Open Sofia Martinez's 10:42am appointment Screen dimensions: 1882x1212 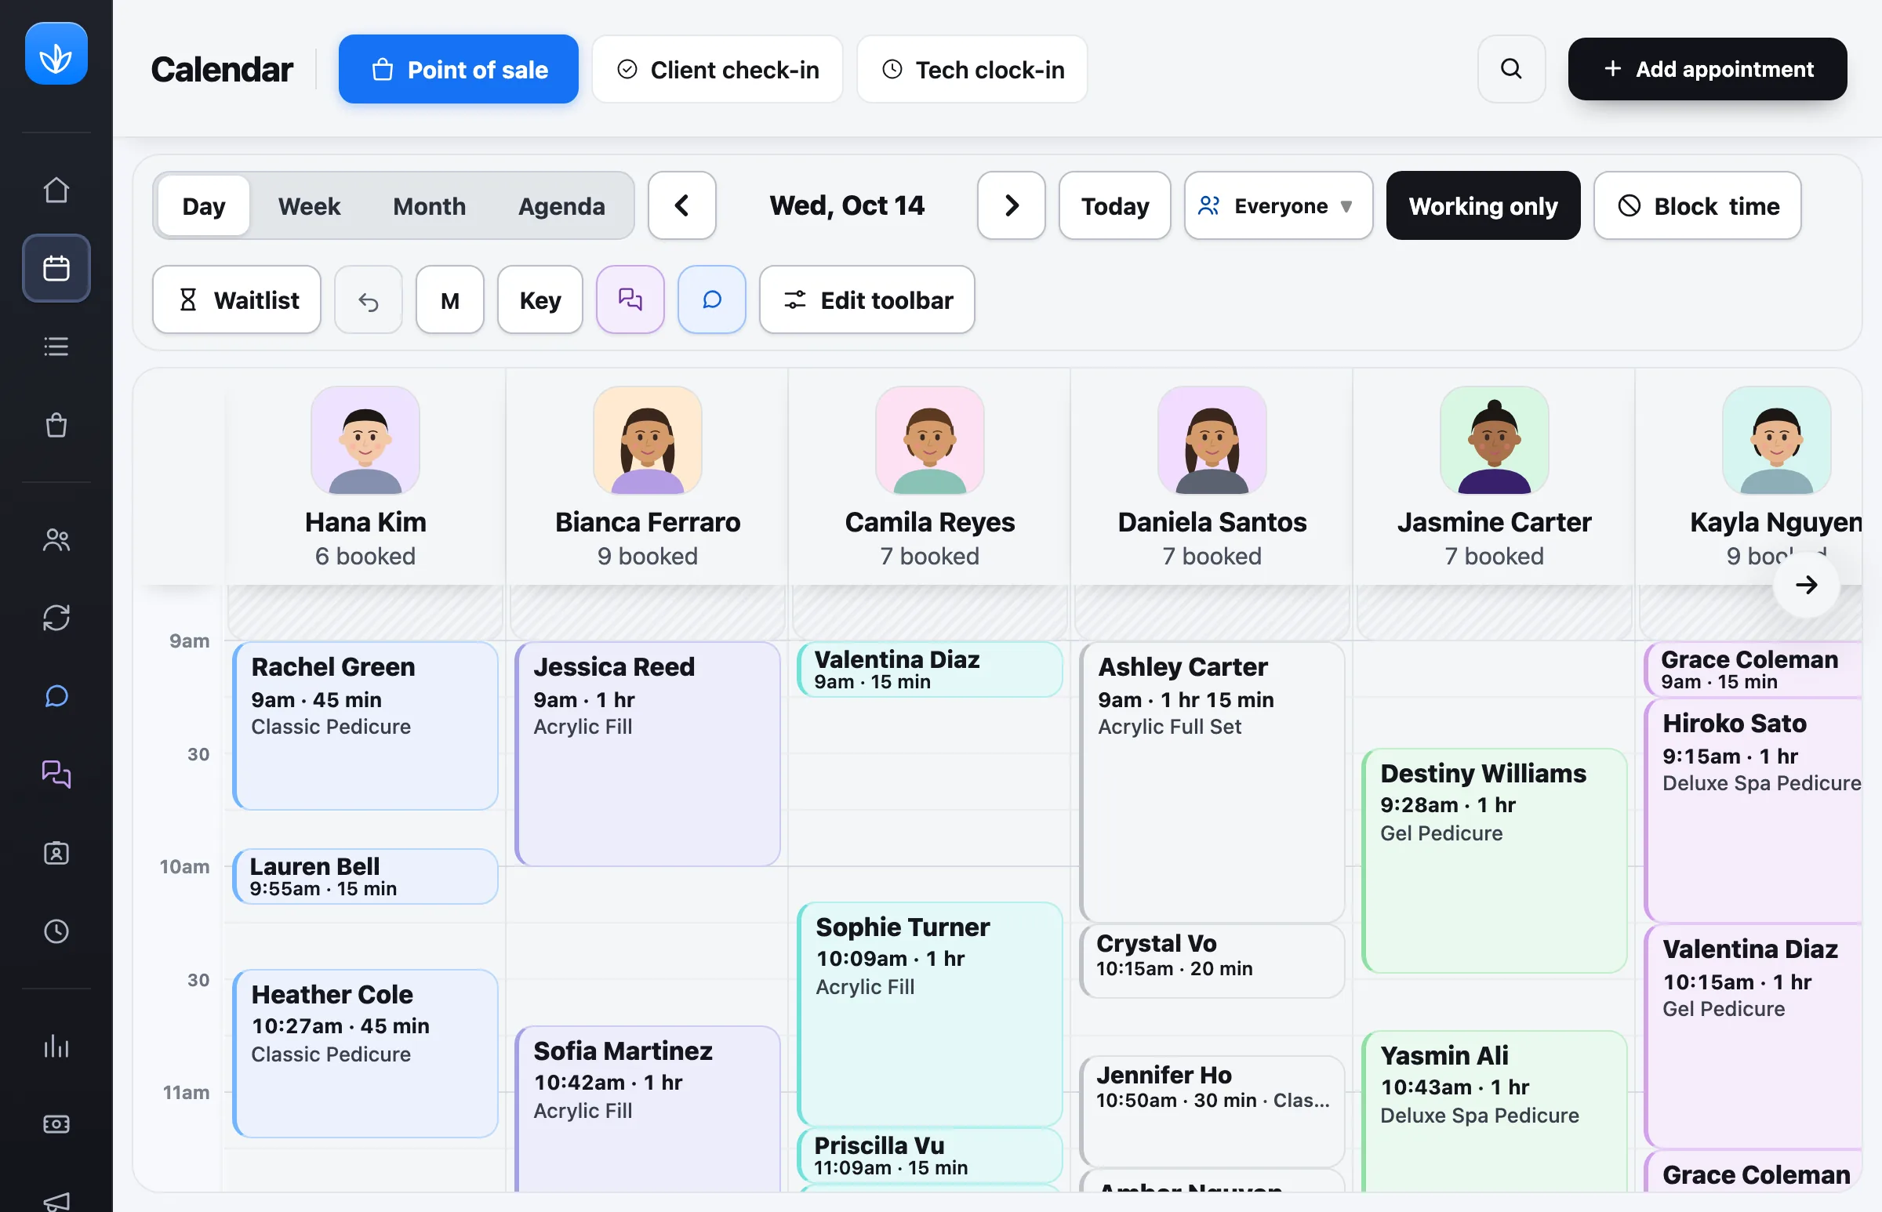[648, 1108]
